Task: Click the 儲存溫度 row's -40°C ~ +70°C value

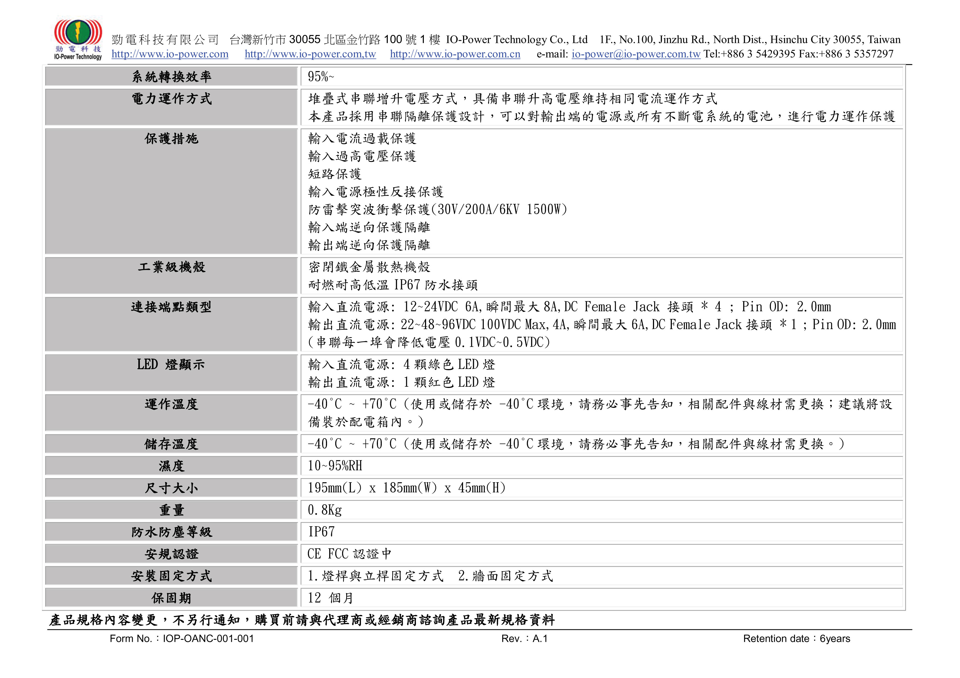Action: 576,444
